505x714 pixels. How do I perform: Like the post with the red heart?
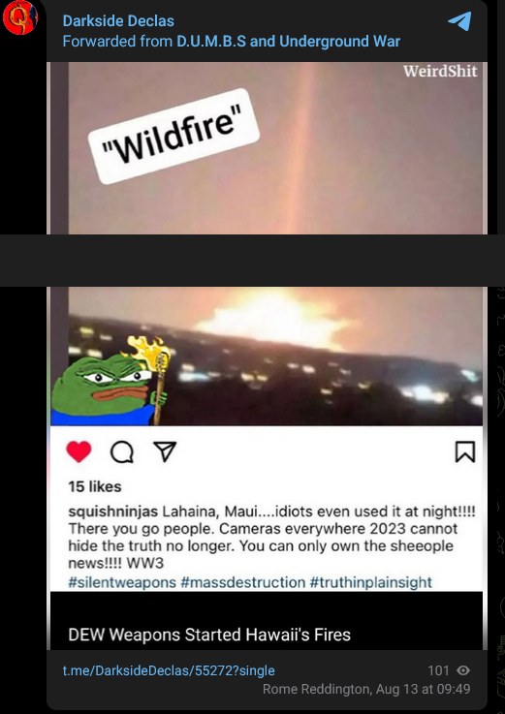click(x=79, y=451)
